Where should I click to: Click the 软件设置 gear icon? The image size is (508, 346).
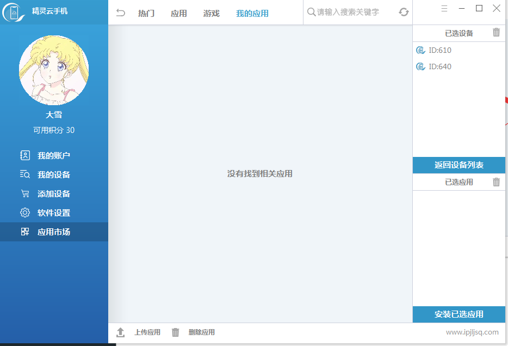[25, 213]
